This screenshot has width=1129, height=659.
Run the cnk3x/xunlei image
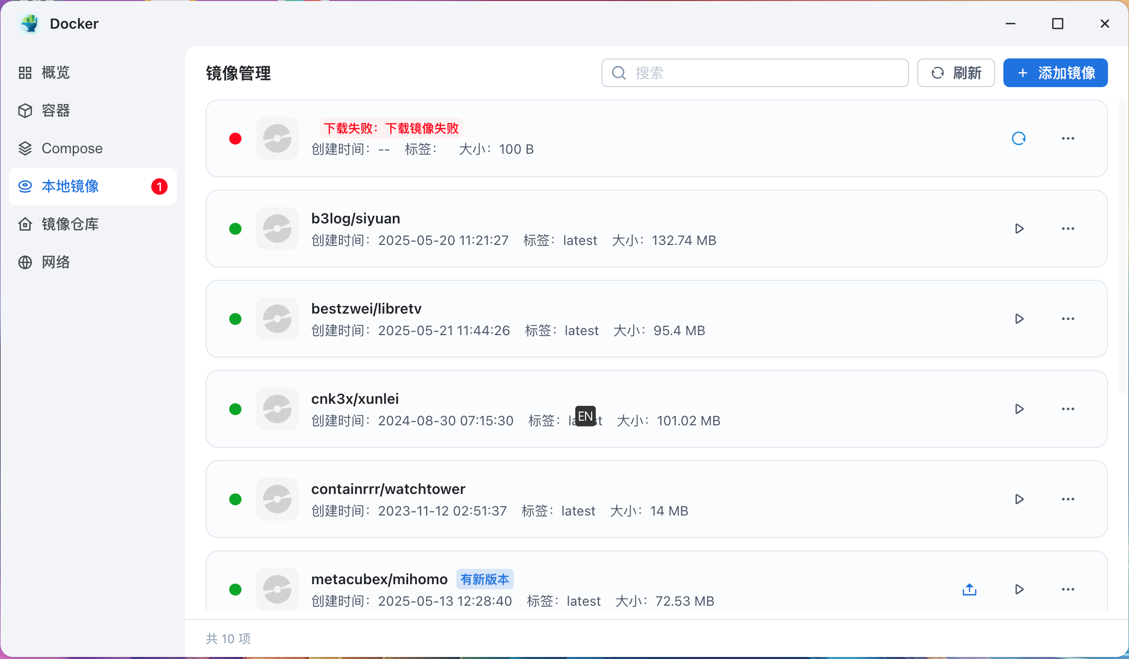1019,409
